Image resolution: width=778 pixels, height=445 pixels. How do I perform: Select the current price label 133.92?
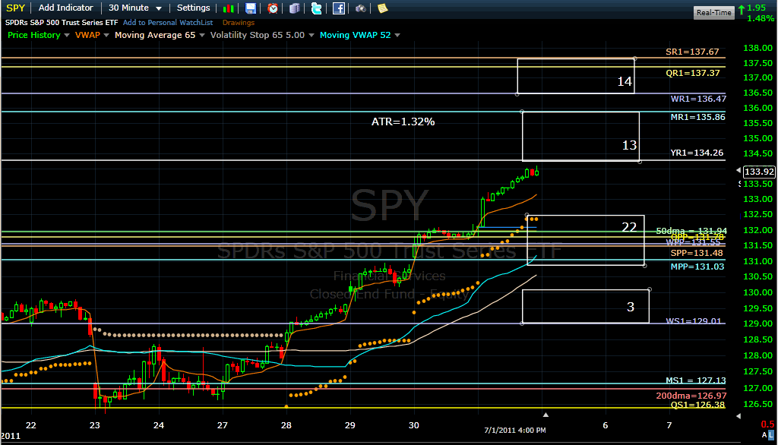point(759,172)
